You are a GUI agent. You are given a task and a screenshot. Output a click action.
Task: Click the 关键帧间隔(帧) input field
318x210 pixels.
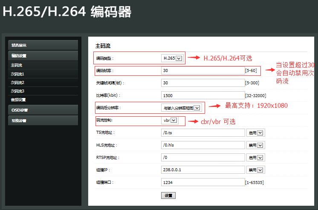tap(203, 83)
